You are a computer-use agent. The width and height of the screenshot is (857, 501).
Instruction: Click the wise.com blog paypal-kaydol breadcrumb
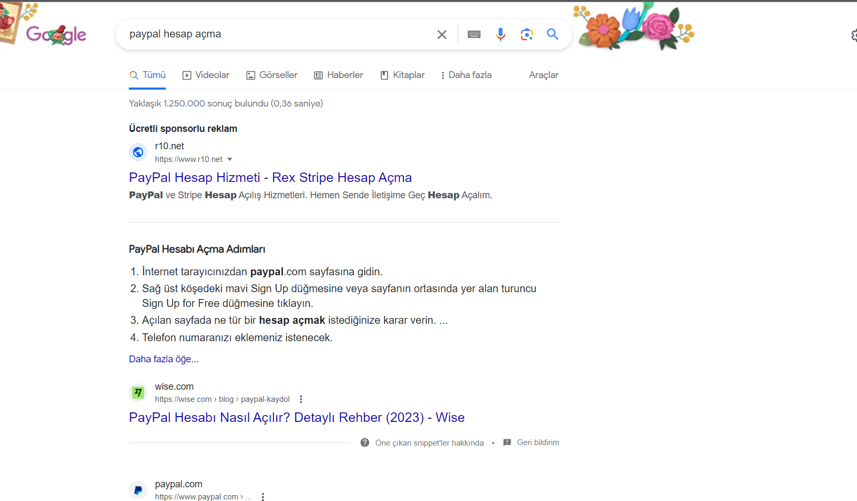[222, 399]
